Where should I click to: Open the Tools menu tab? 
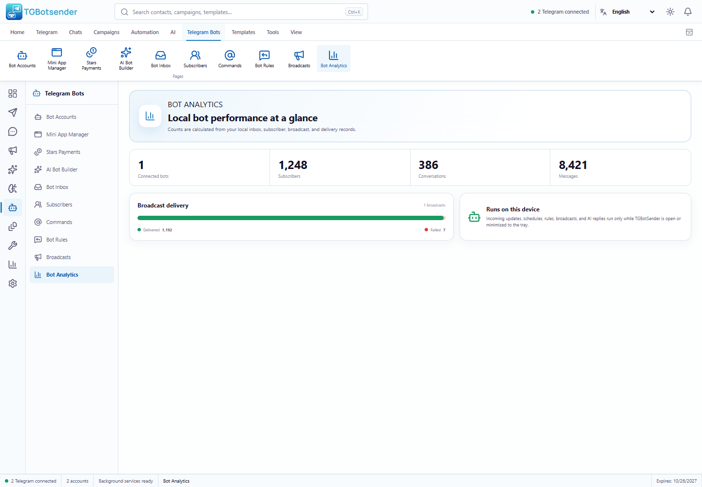point(273,32)
